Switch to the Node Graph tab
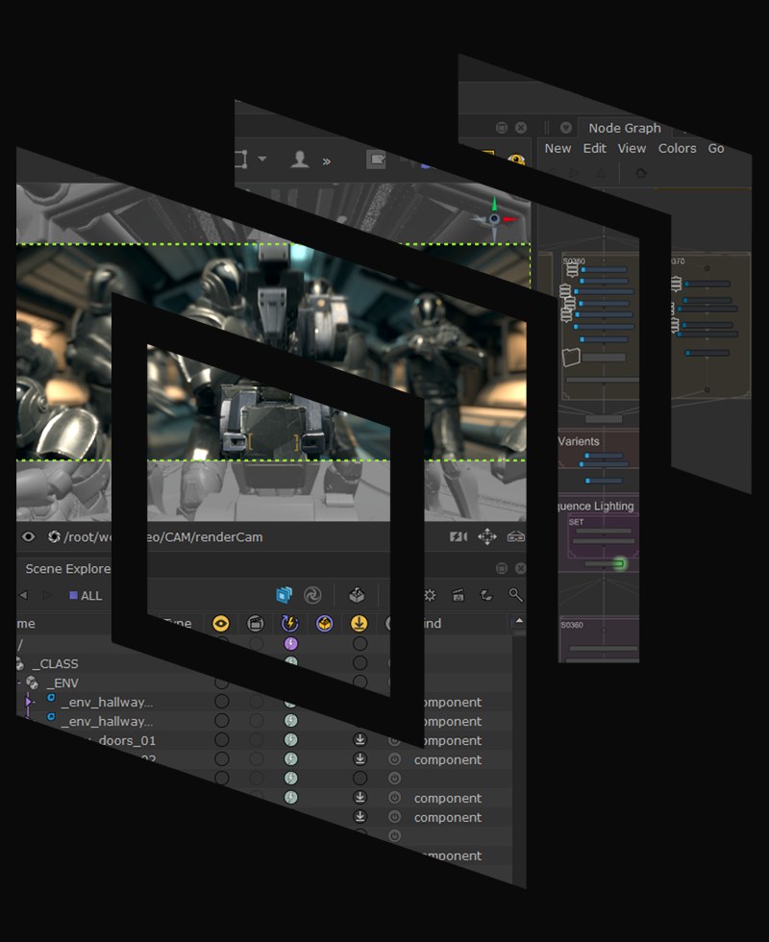 [624, 128]
